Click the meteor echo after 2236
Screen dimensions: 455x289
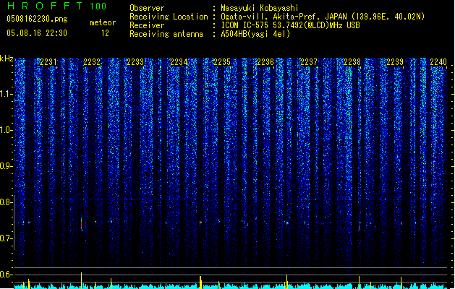coord(287,223)
